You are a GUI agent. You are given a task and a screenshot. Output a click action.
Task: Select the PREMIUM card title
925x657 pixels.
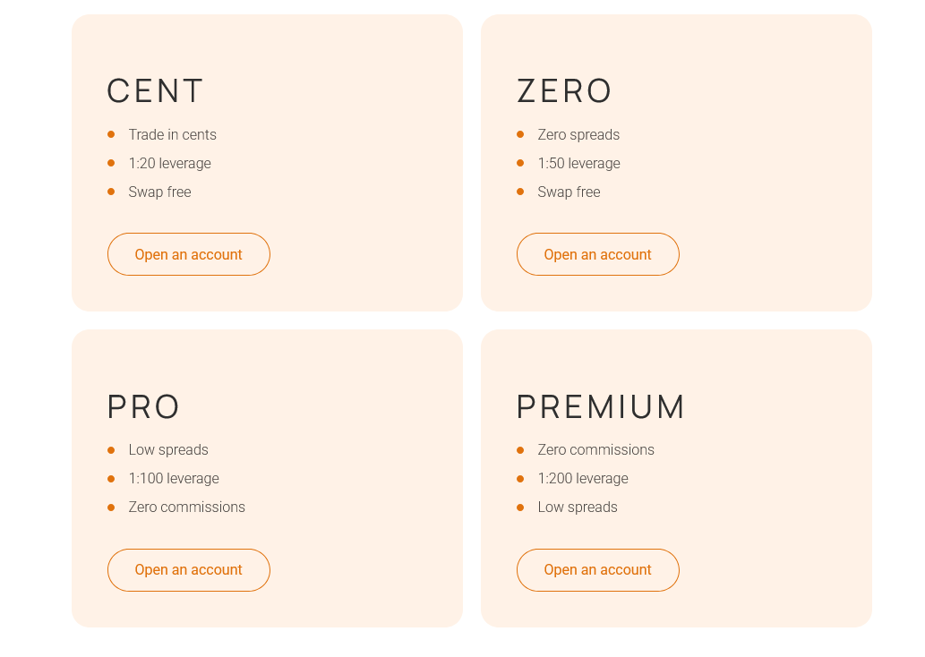click(601, 406)
